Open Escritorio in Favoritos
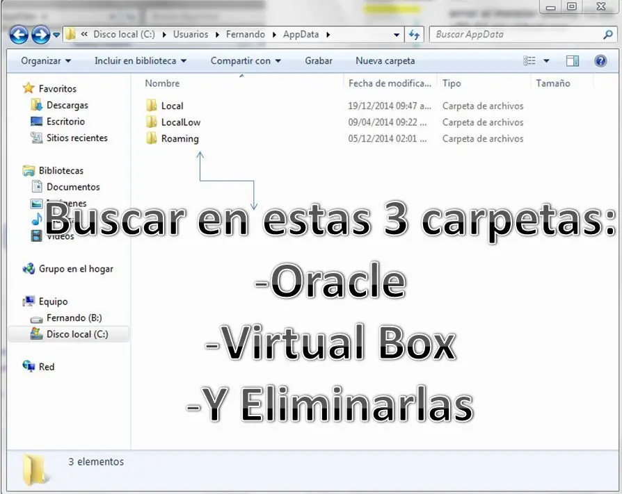Viewport: 622px width, 494px height. (65, 121)
